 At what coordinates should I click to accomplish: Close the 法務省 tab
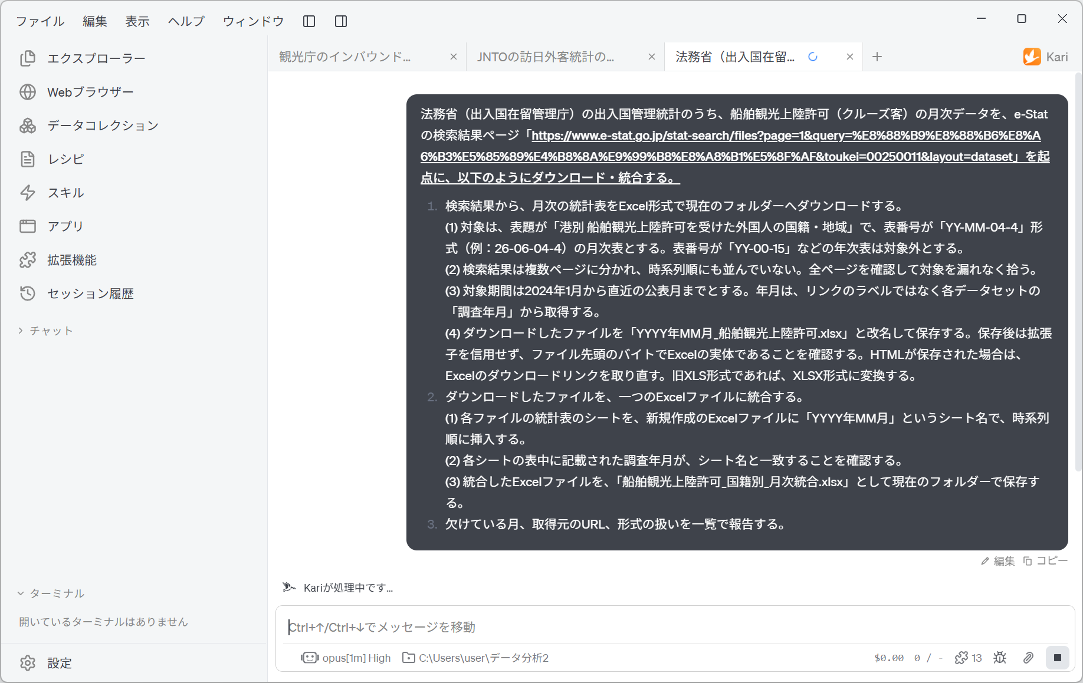tap(850, 57)
